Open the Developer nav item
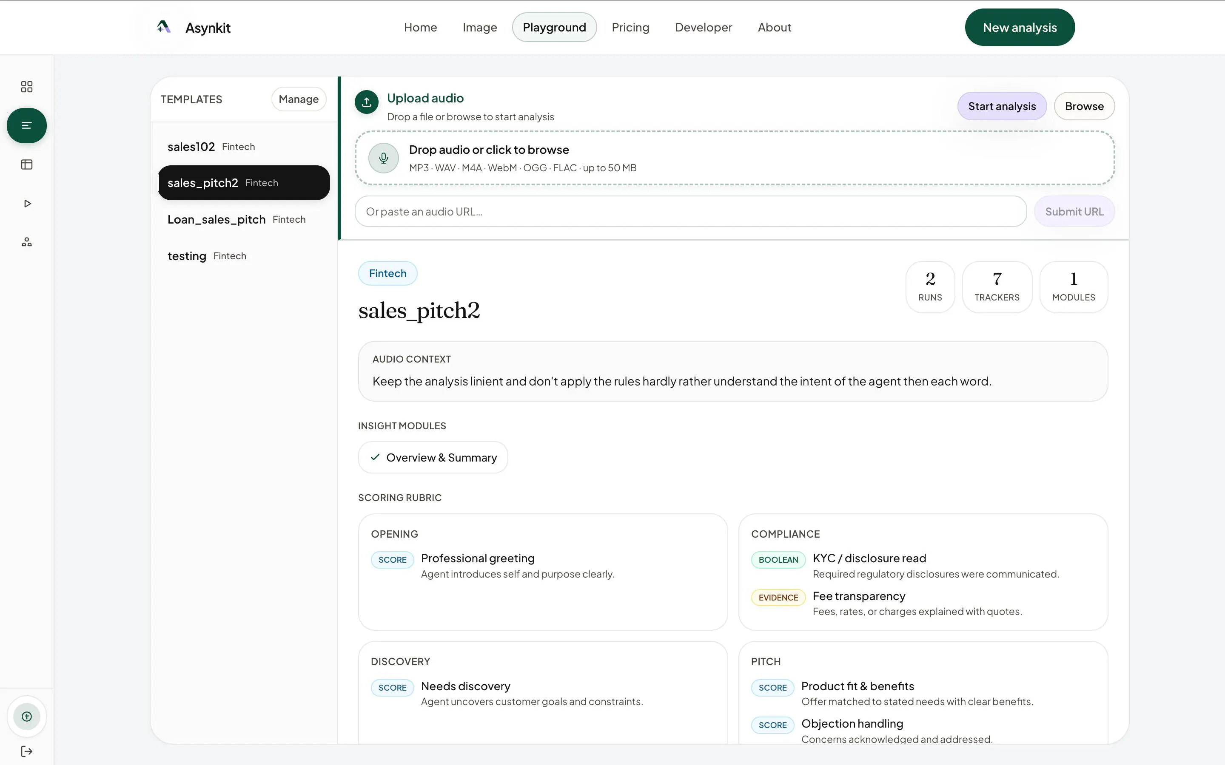Image resolution: width=1225 pixels, height=765 pixels. pos(704,27)
